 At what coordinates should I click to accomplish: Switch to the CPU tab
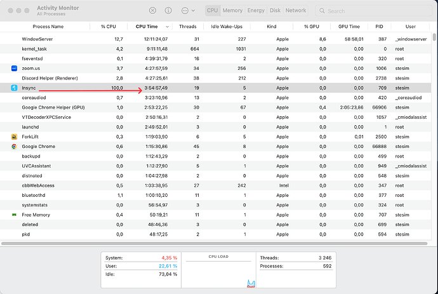[x=213, y=11]
